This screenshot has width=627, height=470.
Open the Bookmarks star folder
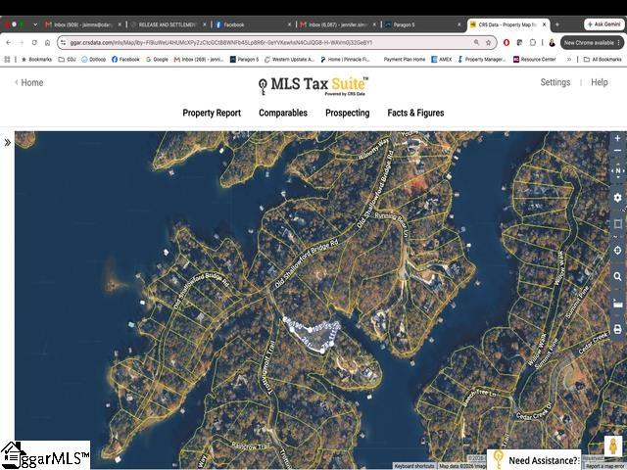coord(36,59)
